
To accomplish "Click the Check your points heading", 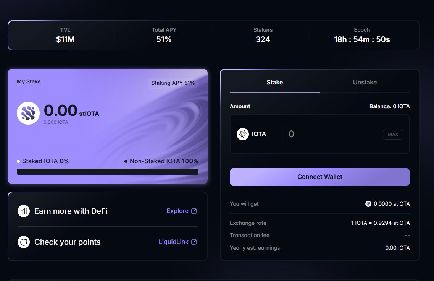I will click(x=67, y=242).
